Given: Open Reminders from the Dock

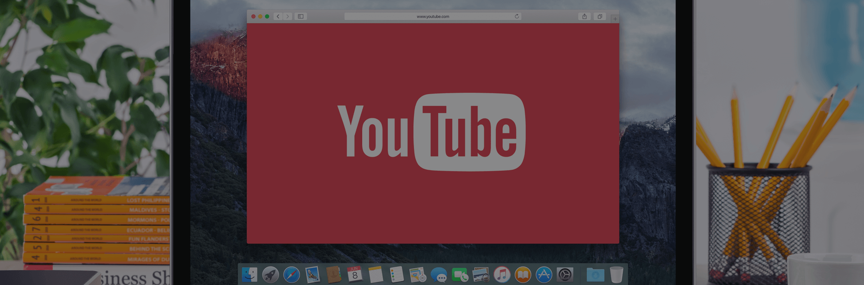Looking at the screenshot, I should coord(396,275).
